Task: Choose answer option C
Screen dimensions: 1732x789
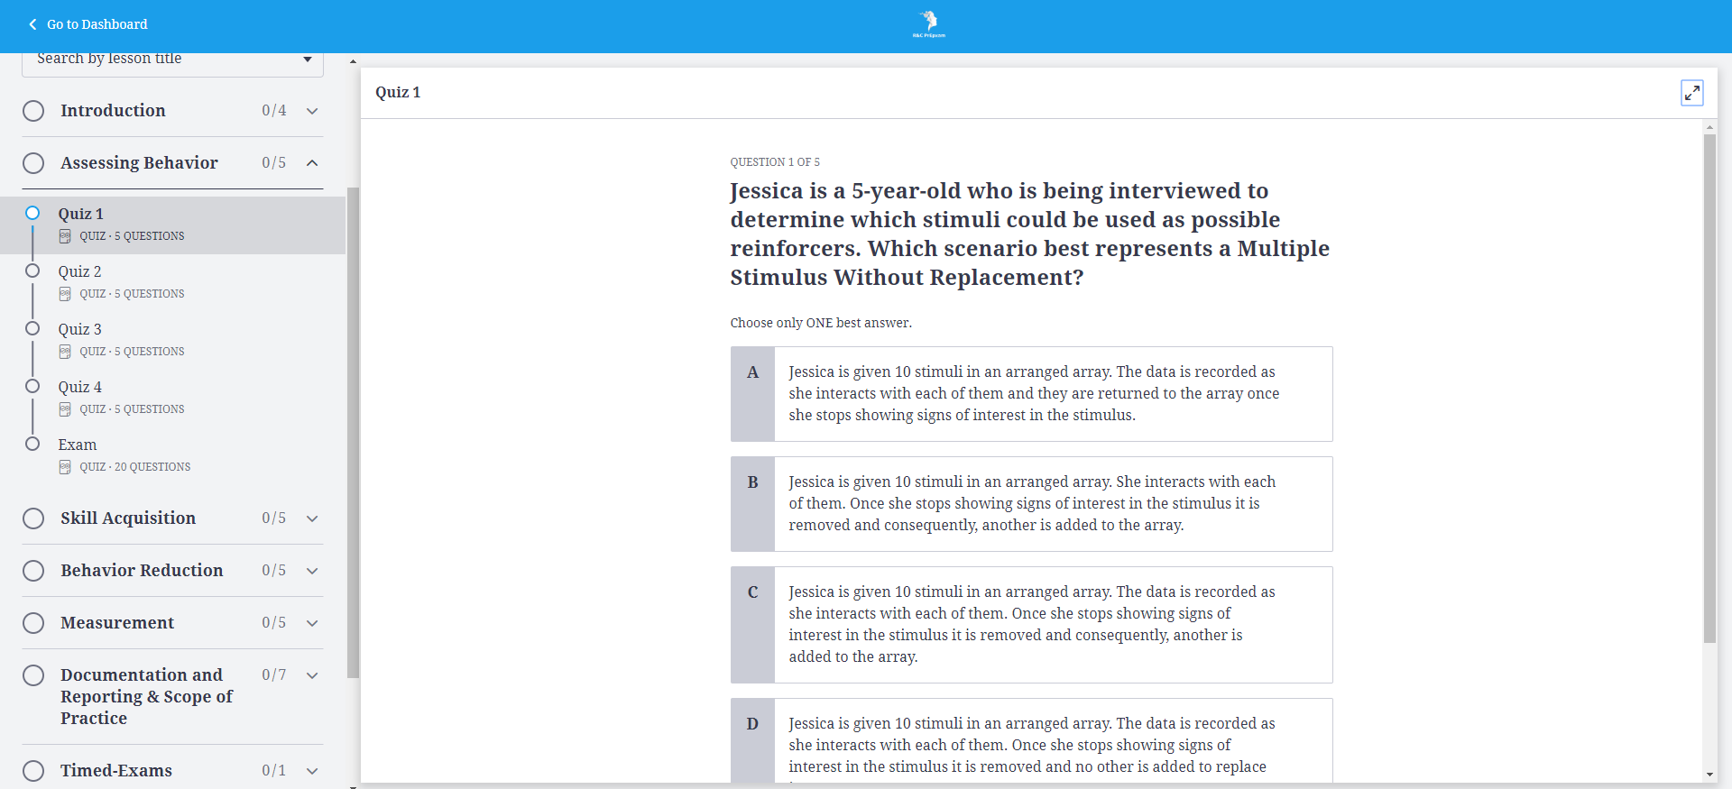Action: pos(1031,625)
